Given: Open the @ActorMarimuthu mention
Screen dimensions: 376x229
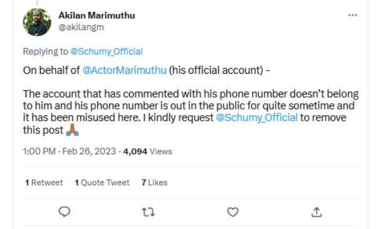Looking at the screenshot, I should click(x=124, y=70).
